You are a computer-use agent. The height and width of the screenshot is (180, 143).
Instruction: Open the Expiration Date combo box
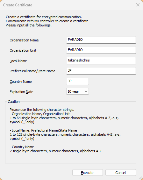pos(77,91)
